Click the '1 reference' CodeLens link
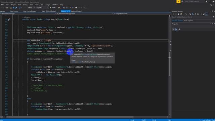This screenshot has height=121, width=215. click(26, 17)
